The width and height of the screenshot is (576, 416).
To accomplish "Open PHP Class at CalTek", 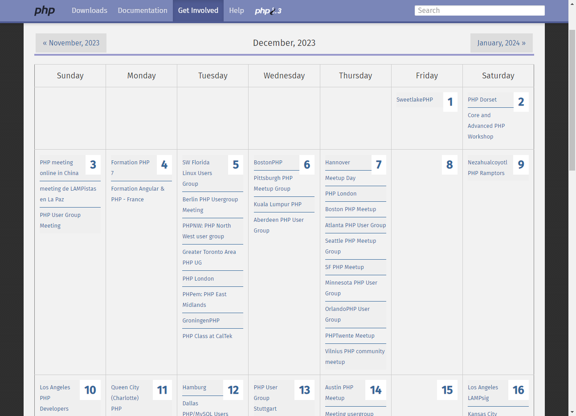I will point(208,336).
